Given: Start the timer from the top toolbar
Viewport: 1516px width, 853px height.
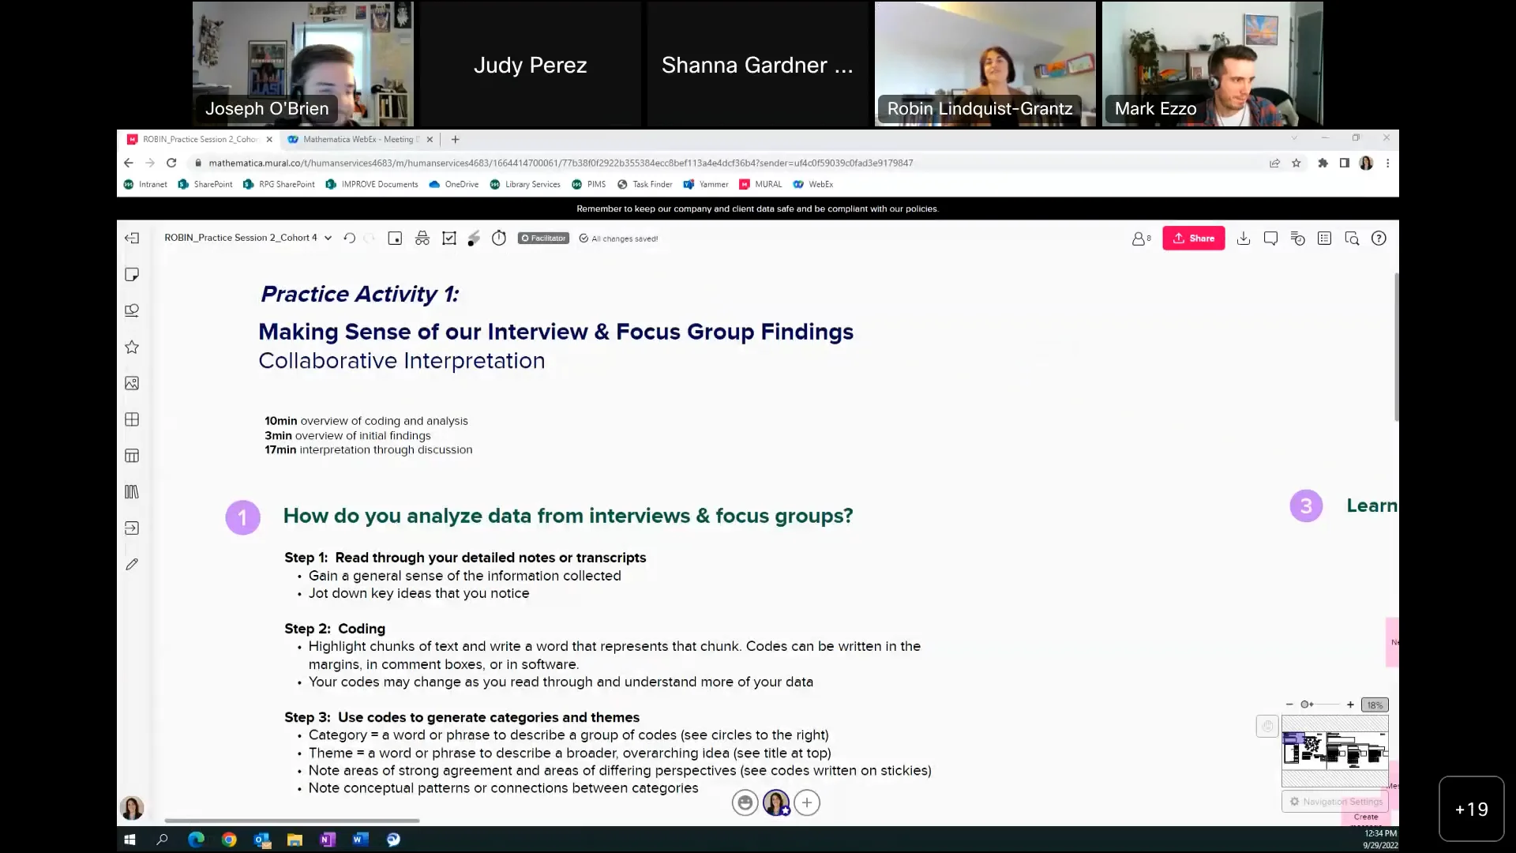Looking at the screenshot, I should [499, 238].
